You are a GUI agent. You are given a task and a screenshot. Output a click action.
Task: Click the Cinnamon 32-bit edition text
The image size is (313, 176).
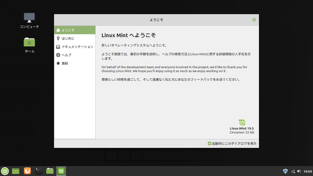tap(242, 132)
